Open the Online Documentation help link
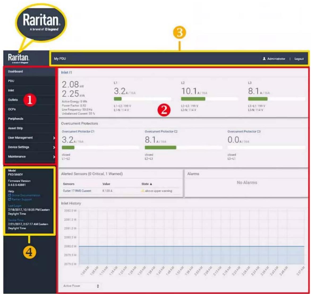The width and height of the screenshot is (311, 294). (x=26, y=195)
